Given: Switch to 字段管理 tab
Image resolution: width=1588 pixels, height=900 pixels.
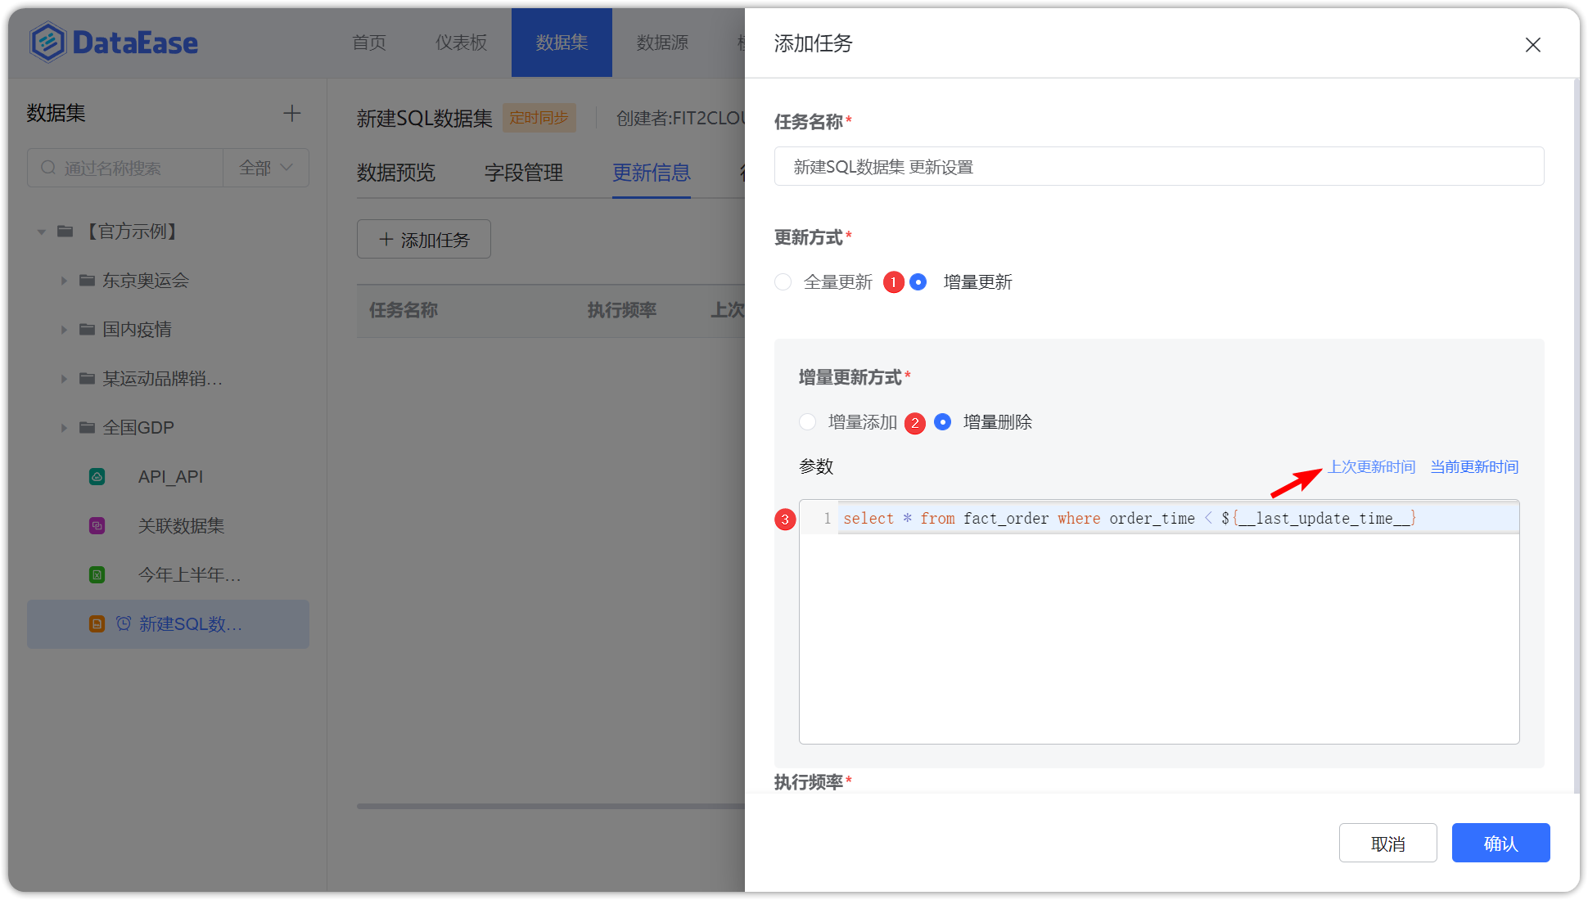Looking at the screenshot, I should point(524,173).
